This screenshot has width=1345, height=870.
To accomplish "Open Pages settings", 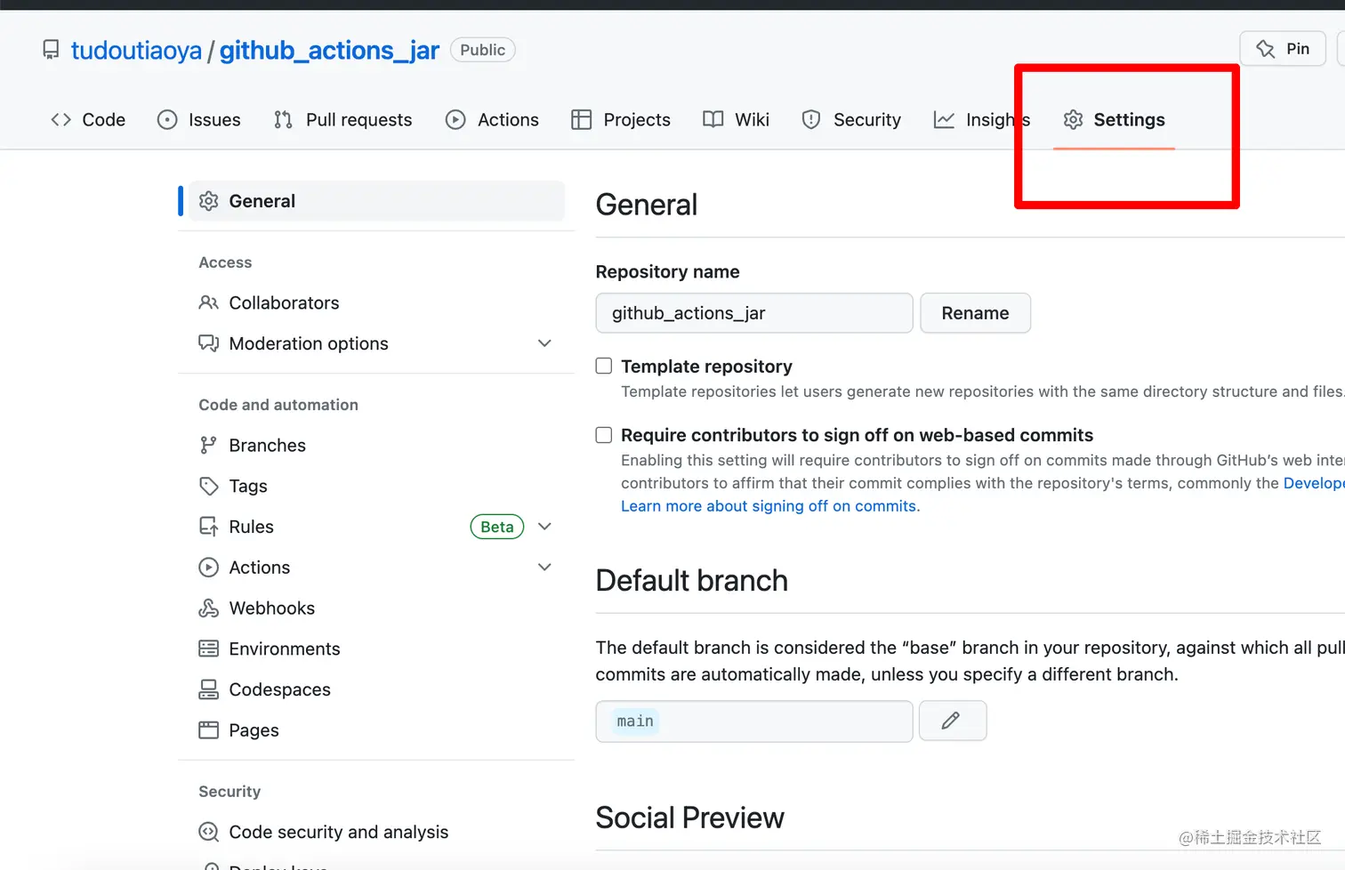I will 376,730.
